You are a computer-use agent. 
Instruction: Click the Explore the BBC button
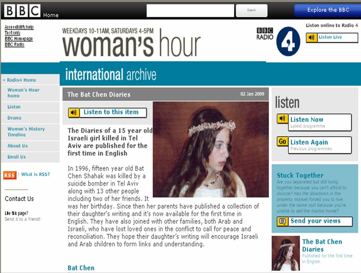point(328,10)
